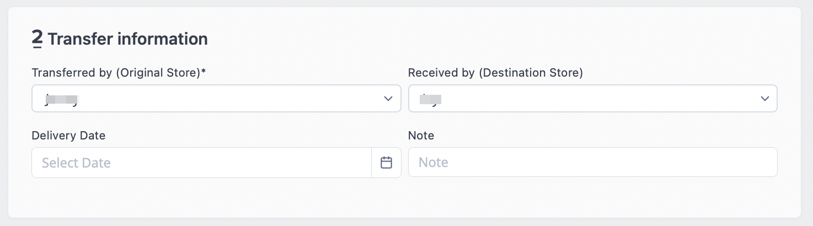Expand the Transferred by chevron arrow
Viewport: 813px width, 226px height.
(388, 99)
